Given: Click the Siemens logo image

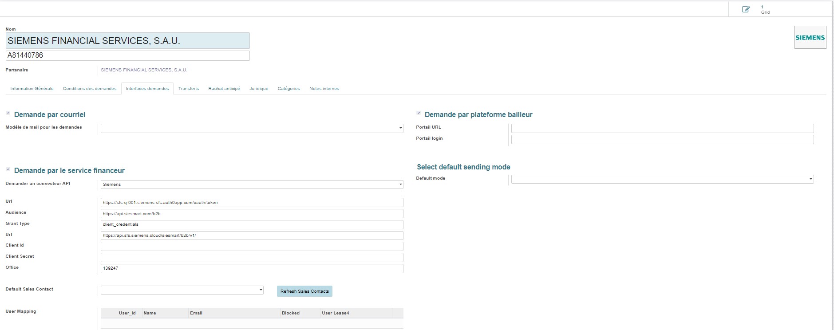Looking at the screenshot, I should 810,37.
